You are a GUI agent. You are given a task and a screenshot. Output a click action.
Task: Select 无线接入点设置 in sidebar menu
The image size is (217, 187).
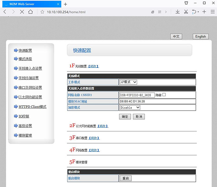tap(30, 69)
